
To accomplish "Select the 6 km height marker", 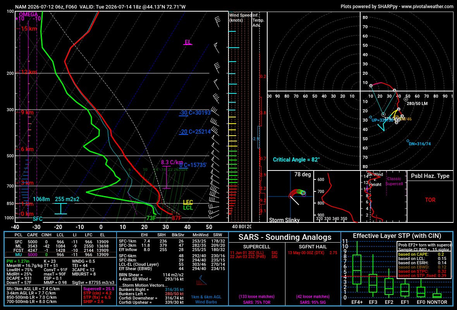I will point(27,149).
